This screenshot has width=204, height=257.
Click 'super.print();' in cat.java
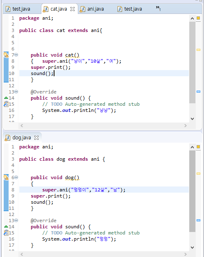[x=51, y=67]
